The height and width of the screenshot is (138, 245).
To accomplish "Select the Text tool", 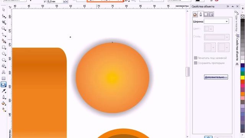I will pos(3,72).
